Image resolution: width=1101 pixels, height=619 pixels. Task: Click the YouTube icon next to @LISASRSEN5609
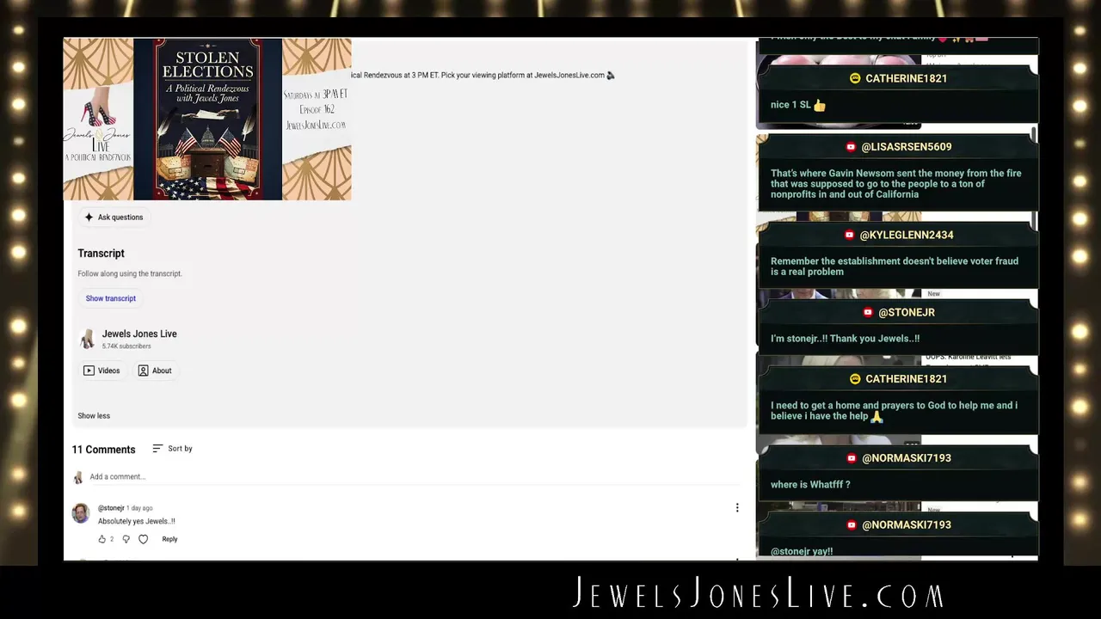[851, 147]
